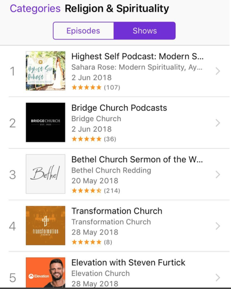Open the Bridge Church Podcasts title
Image resolution: width=231 pixels, height=289 pixels.
[x=119, y=108]
